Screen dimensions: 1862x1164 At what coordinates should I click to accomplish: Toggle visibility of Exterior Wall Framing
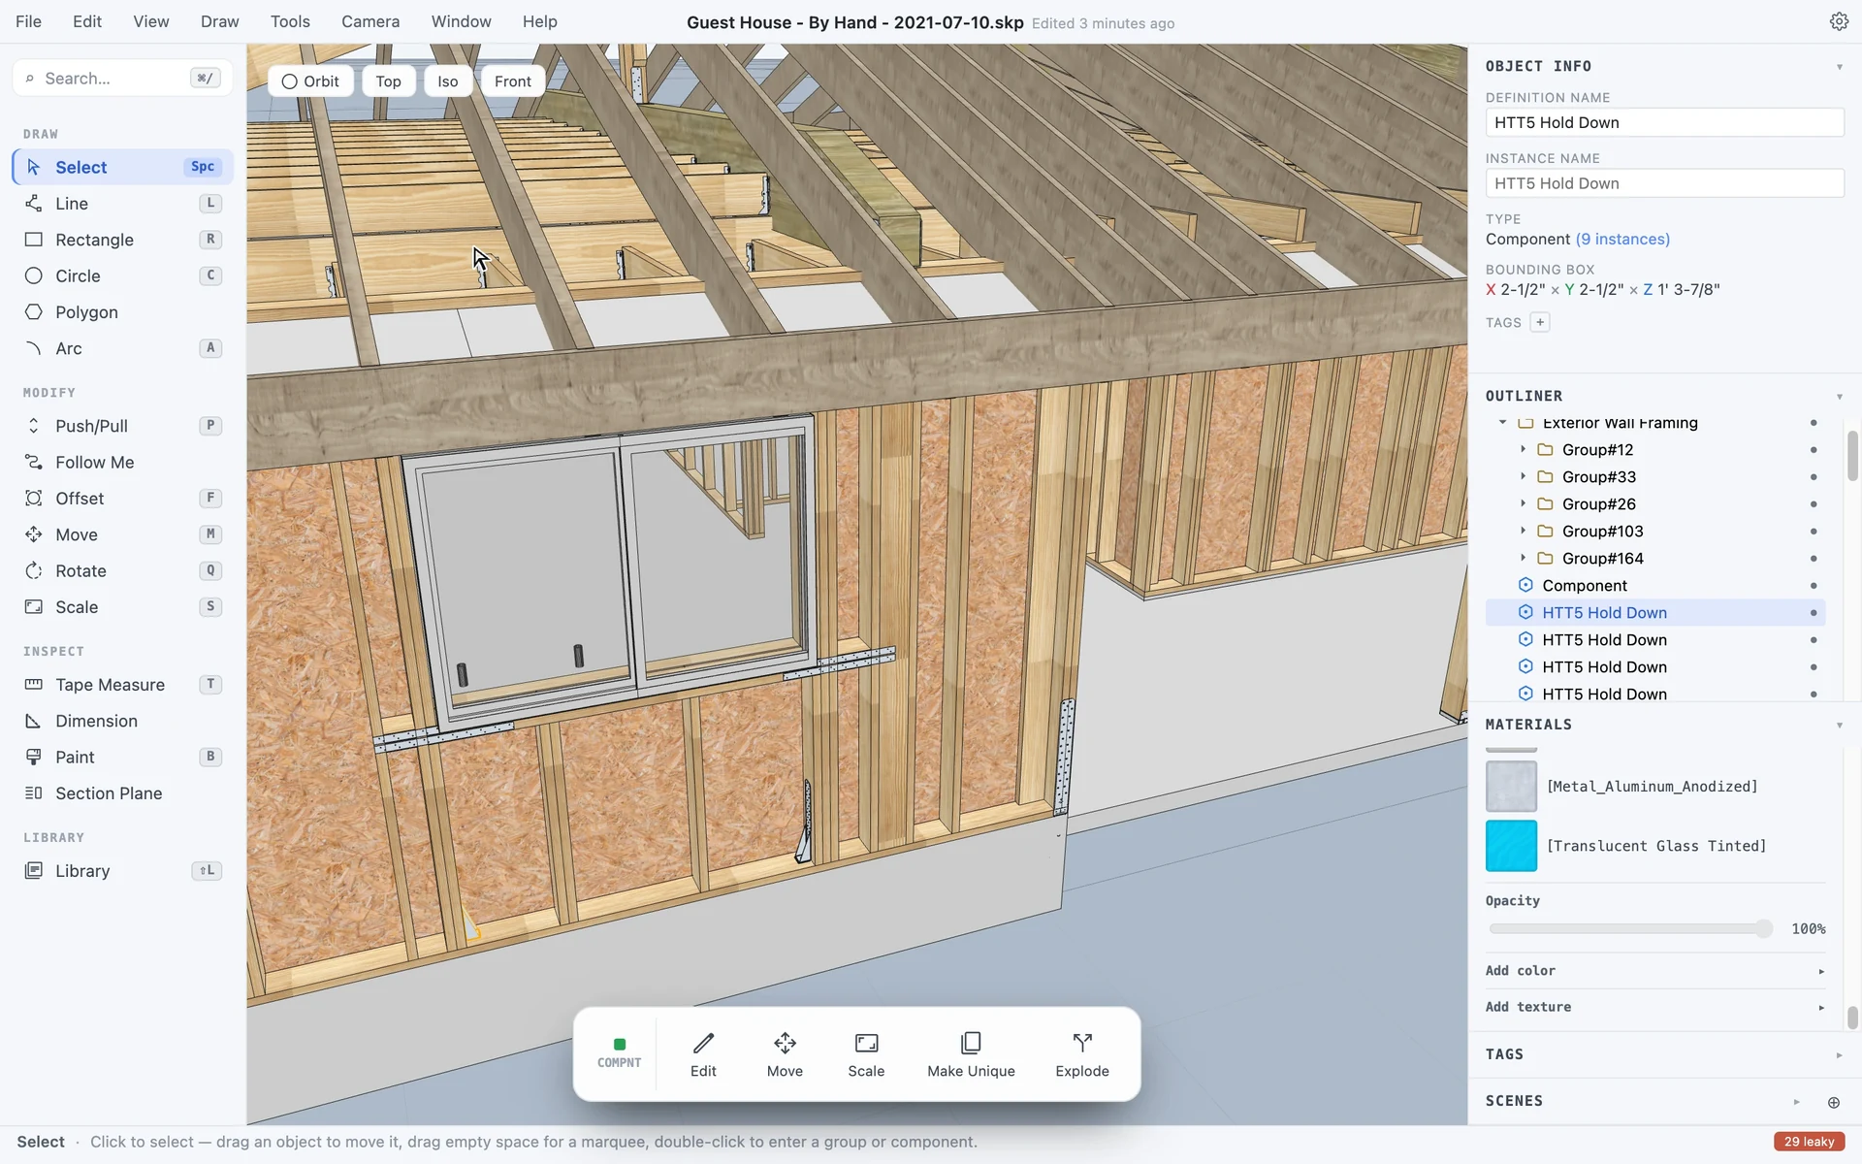[x=1814, y=423]
